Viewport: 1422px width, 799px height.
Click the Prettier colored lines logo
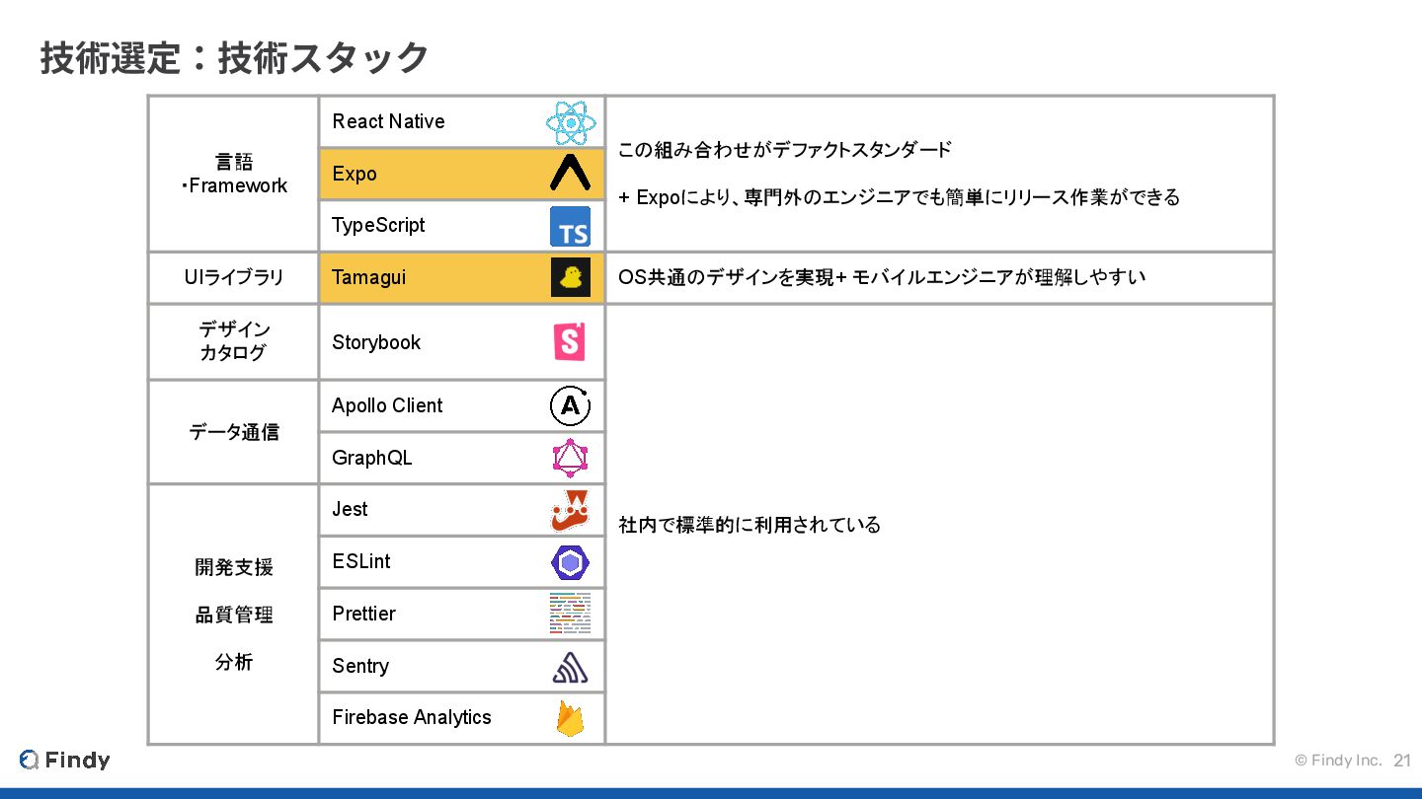click(570, 614)
